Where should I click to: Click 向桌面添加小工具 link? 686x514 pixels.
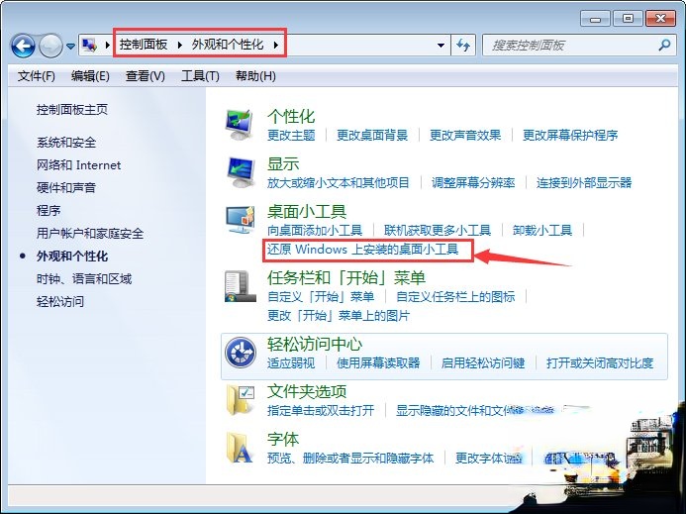click(x=315, y=231)
